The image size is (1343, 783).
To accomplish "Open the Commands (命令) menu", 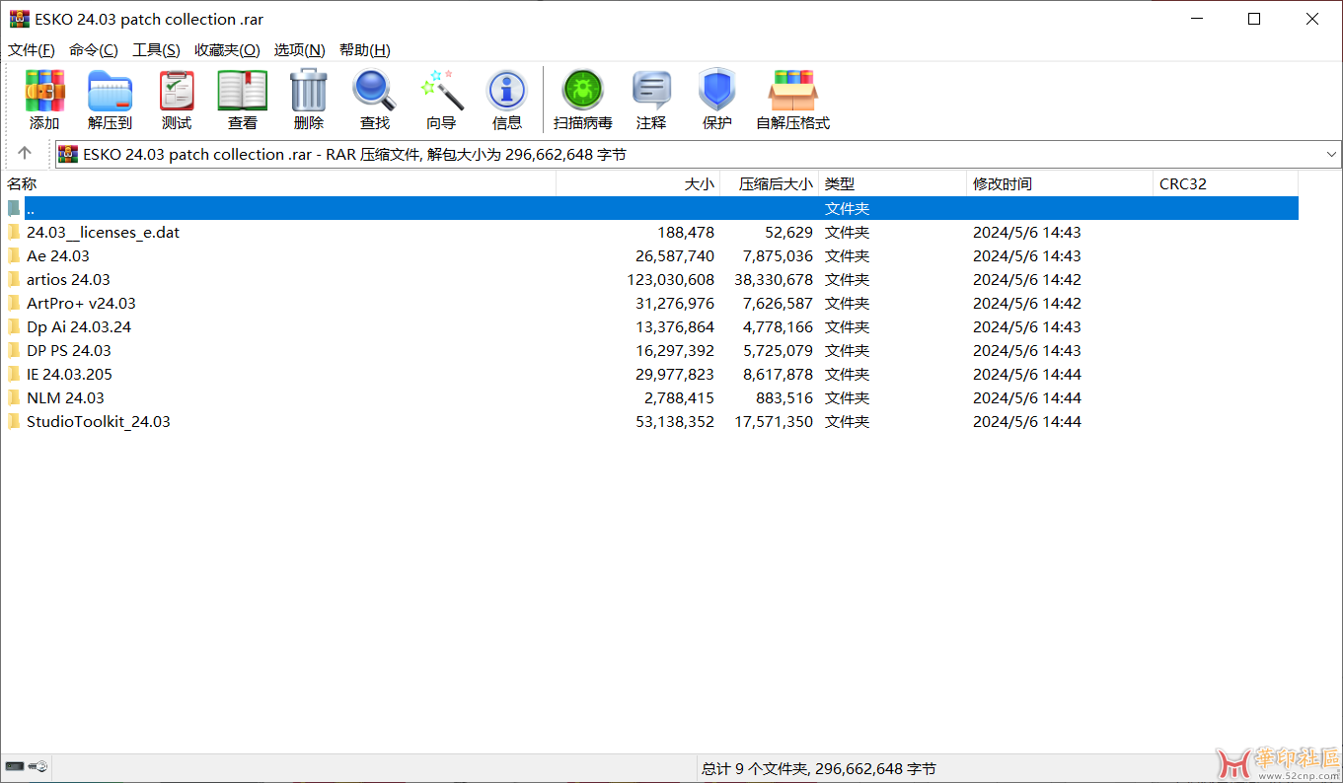I will tap(94, 50).
